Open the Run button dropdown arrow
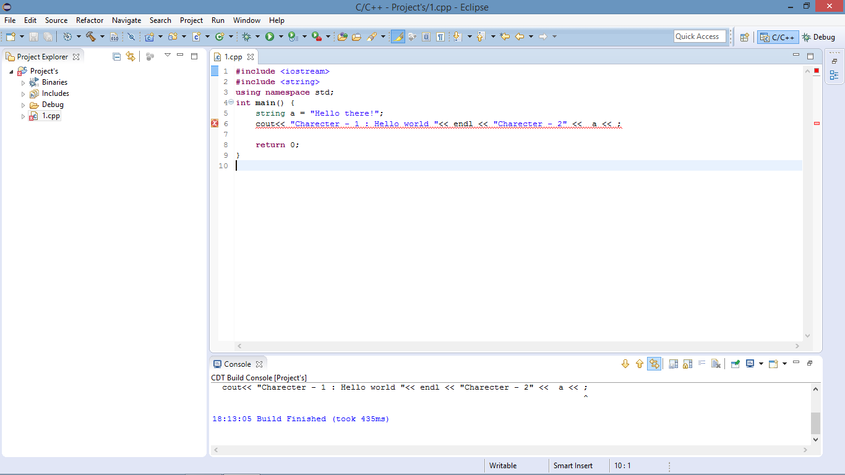Viewport: 845px width, 475px height. tap(281, 36)
